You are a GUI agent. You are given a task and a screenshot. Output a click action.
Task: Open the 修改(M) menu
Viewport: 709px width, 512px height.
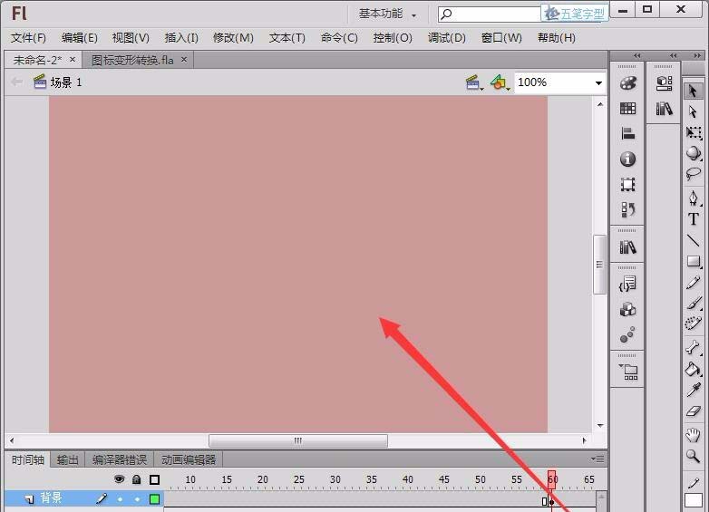(233, 38)
